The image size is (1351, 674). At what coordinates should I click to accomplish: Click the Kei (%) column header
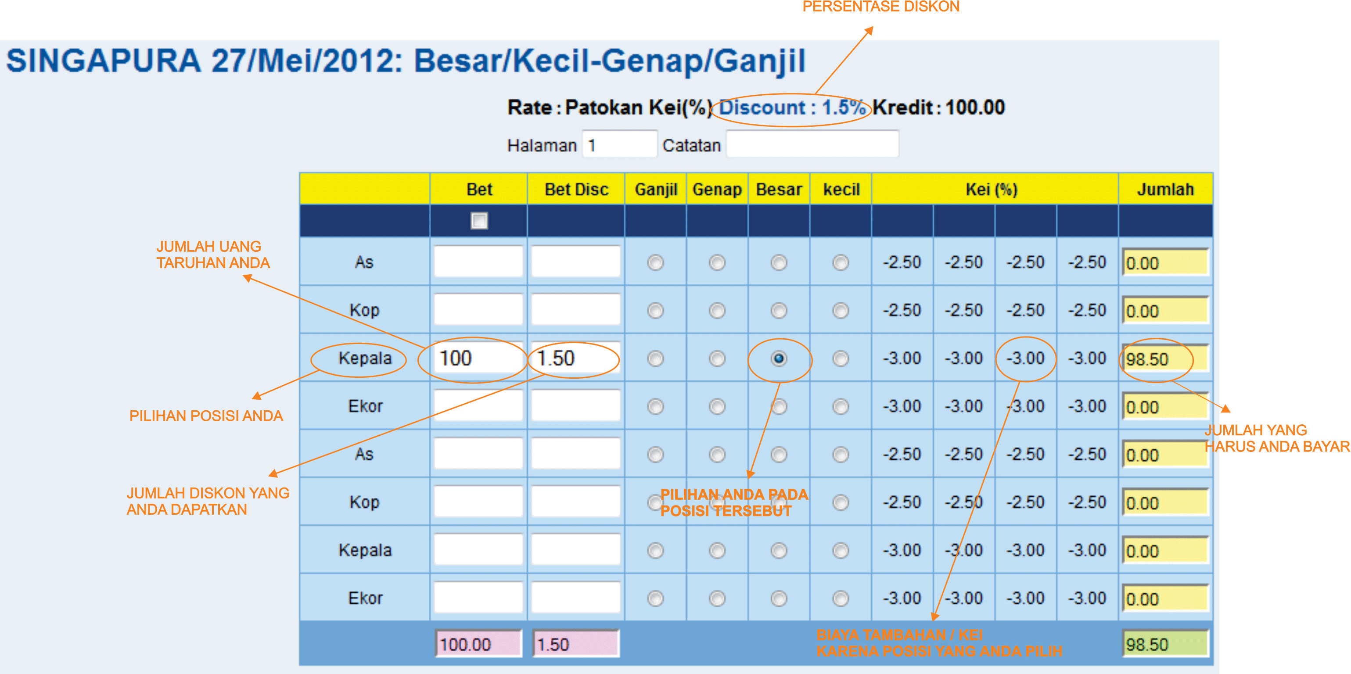pyautogui.click(x=994, y=190)
